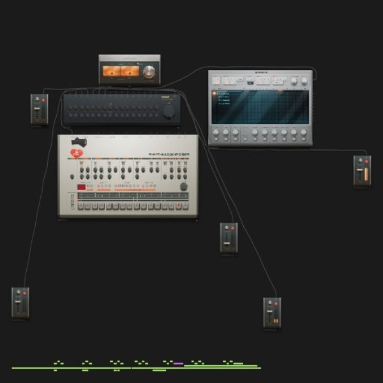This screenshot has width=383, height=383.
Task: Turn the pan knob on the strip beside the Kobolt mixer
Action: tap(37, 99)
